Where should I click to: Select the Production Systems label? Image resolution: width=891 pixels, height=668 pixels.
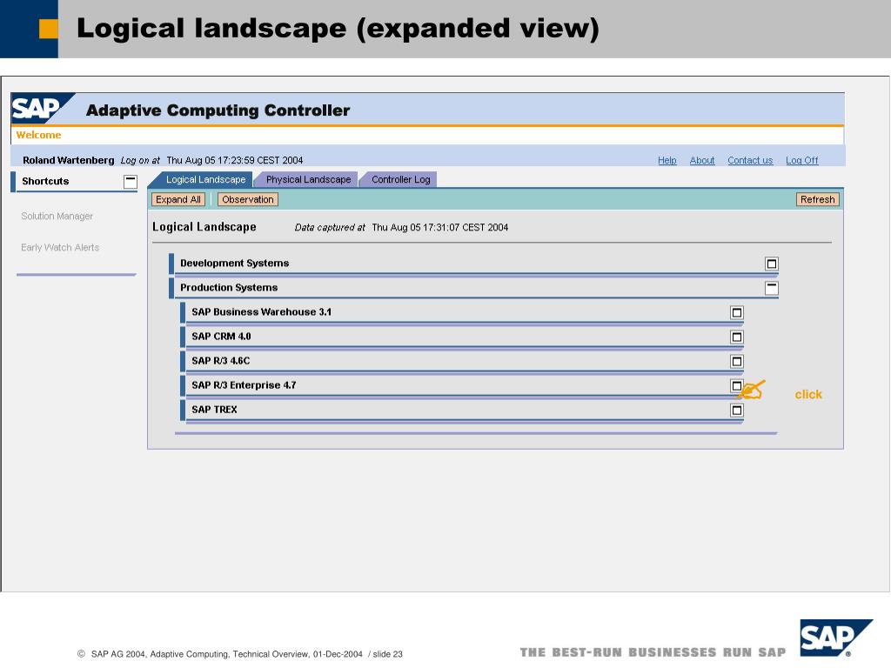coord(229,287)
